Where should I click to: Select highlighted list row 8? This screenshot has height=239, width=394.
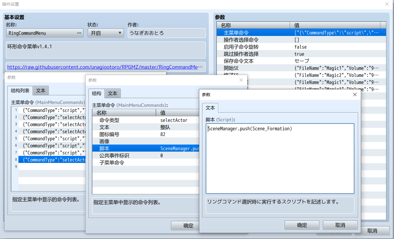pyautogui.click(x=52, y=160)
